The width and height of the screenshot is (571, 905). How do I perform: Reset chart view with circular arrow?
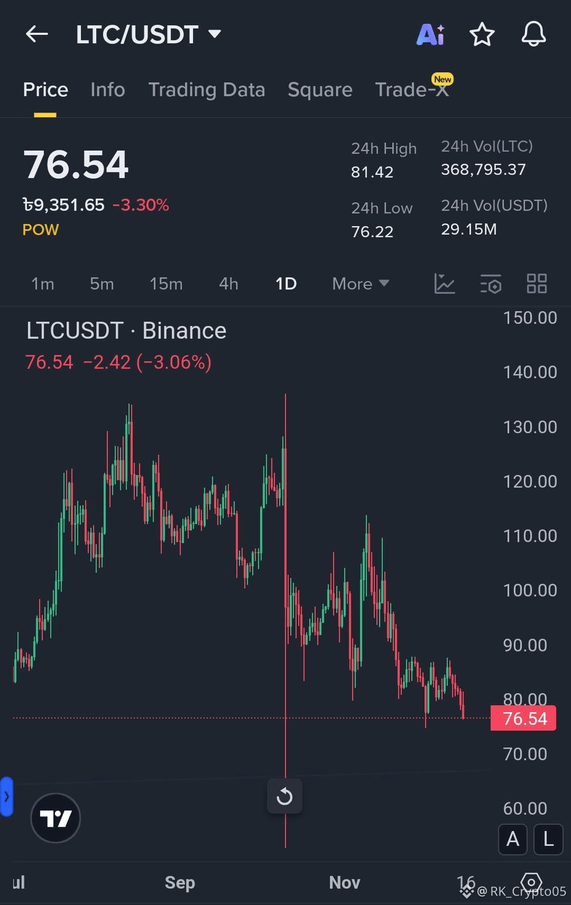click(x=284, y=796)
